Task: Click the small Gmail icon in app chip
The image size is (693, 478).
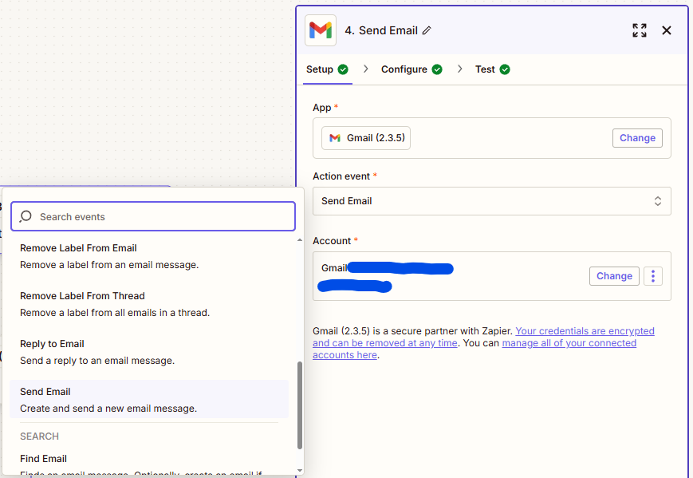Action: (335, 138)
